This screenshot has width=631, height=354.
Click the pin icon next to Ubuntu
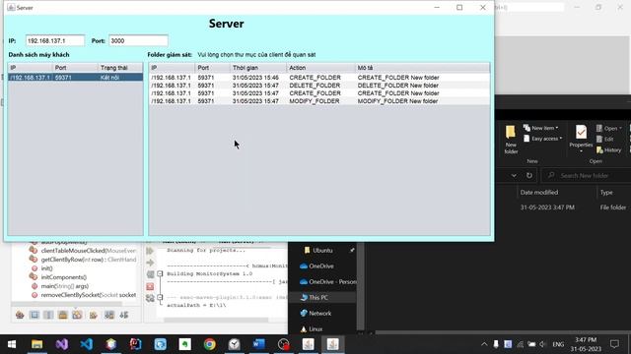[x=352, y=250]
